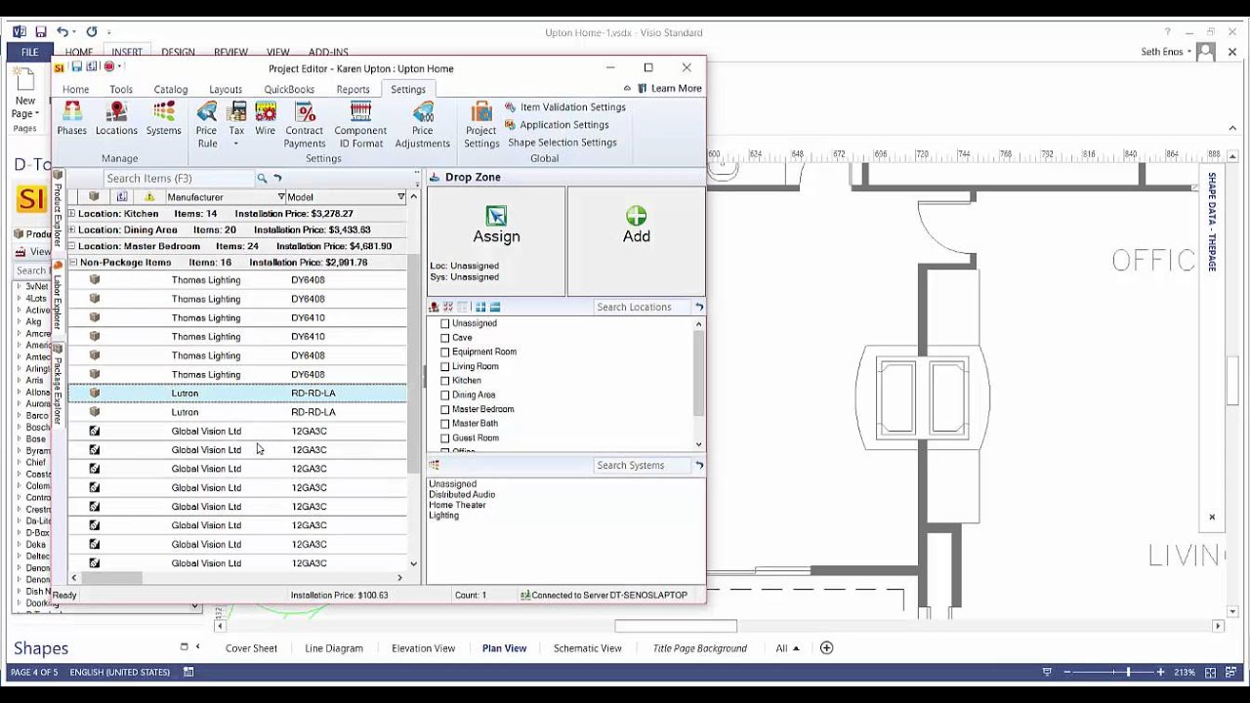Open the Manufacturer column filter
The height and width of the screenshot is (703, 1250).
point(282,197)
